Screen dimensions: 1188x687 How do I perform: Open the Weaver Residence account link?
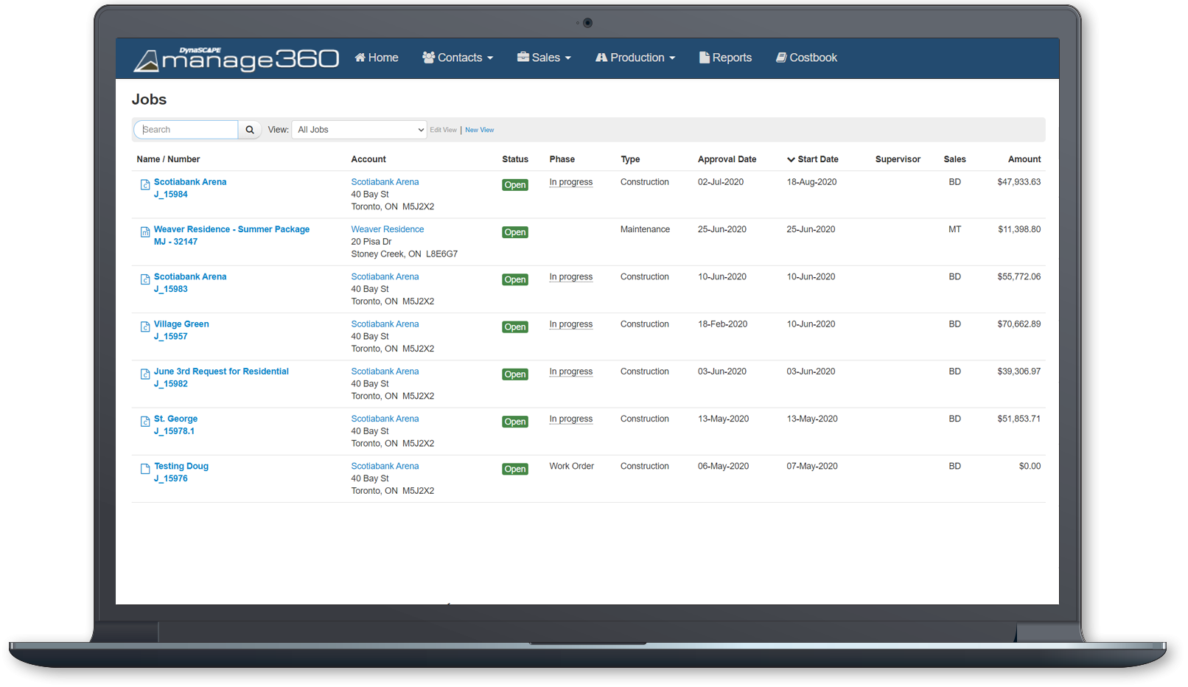(x=387, y=229)
